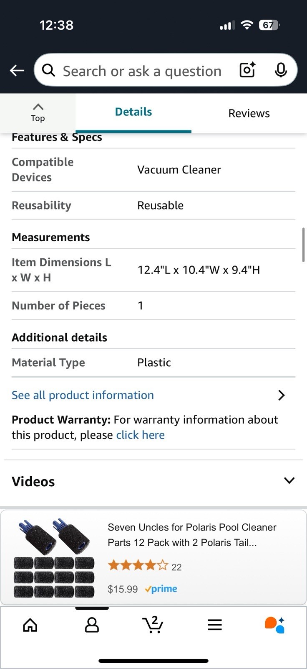Open See all product information arrow
307x669 pixels.
pos(282,395)
